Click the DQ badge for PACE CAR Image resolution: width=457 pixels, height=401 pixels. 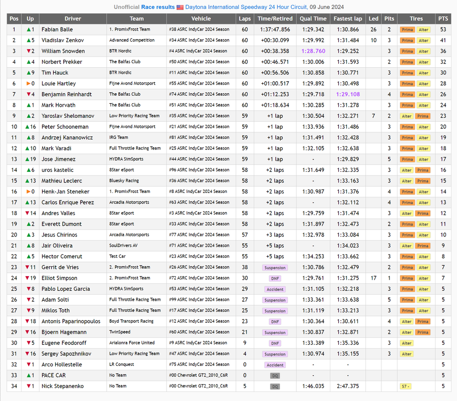point(275,375)
